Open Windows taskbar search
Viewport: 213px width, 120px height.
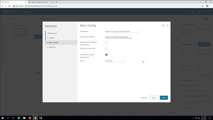(8, 118)
